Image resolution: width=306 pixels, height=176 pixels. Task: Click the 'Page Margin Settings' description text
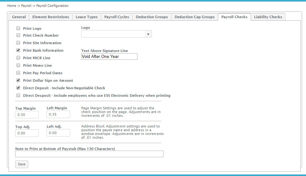[121, 112]
